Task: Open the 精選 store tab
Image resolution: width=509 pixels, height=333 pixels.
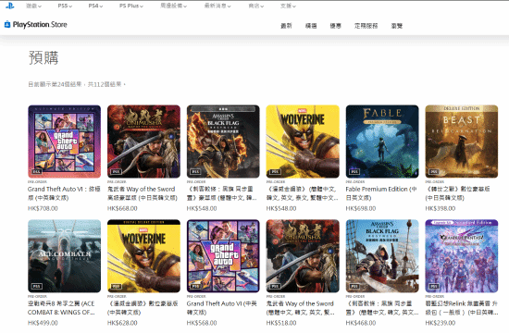Action: [311, 26]
